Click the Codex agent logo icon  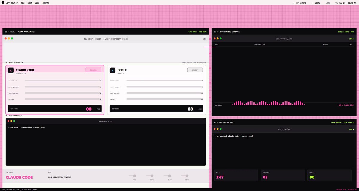(112, 71)
